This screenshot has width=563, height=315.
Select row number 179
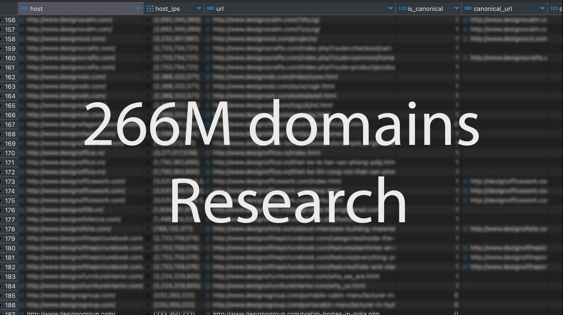10,239
